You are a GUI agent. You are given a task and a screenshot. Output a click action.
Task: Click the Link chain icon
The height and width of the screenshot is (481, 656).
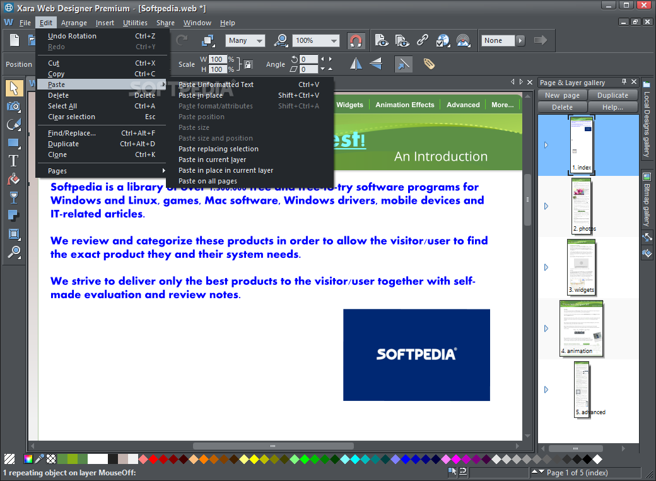point(422,40)
